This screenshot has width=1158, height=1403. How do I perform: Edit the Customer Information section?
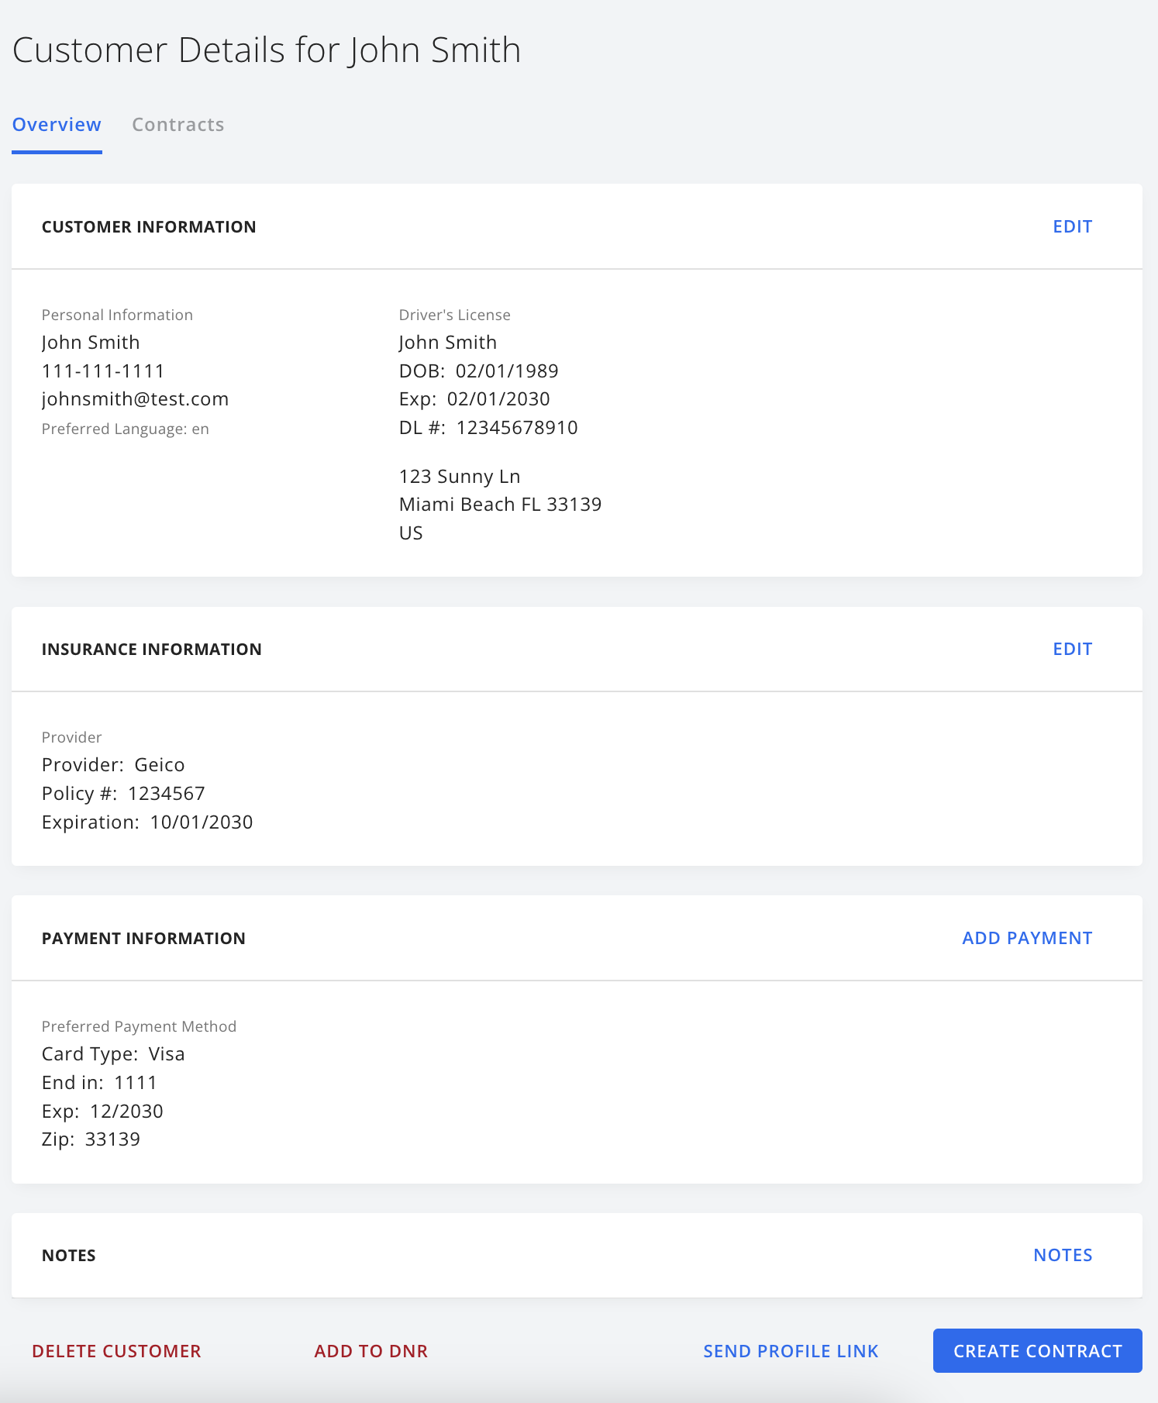(1072, 227)
